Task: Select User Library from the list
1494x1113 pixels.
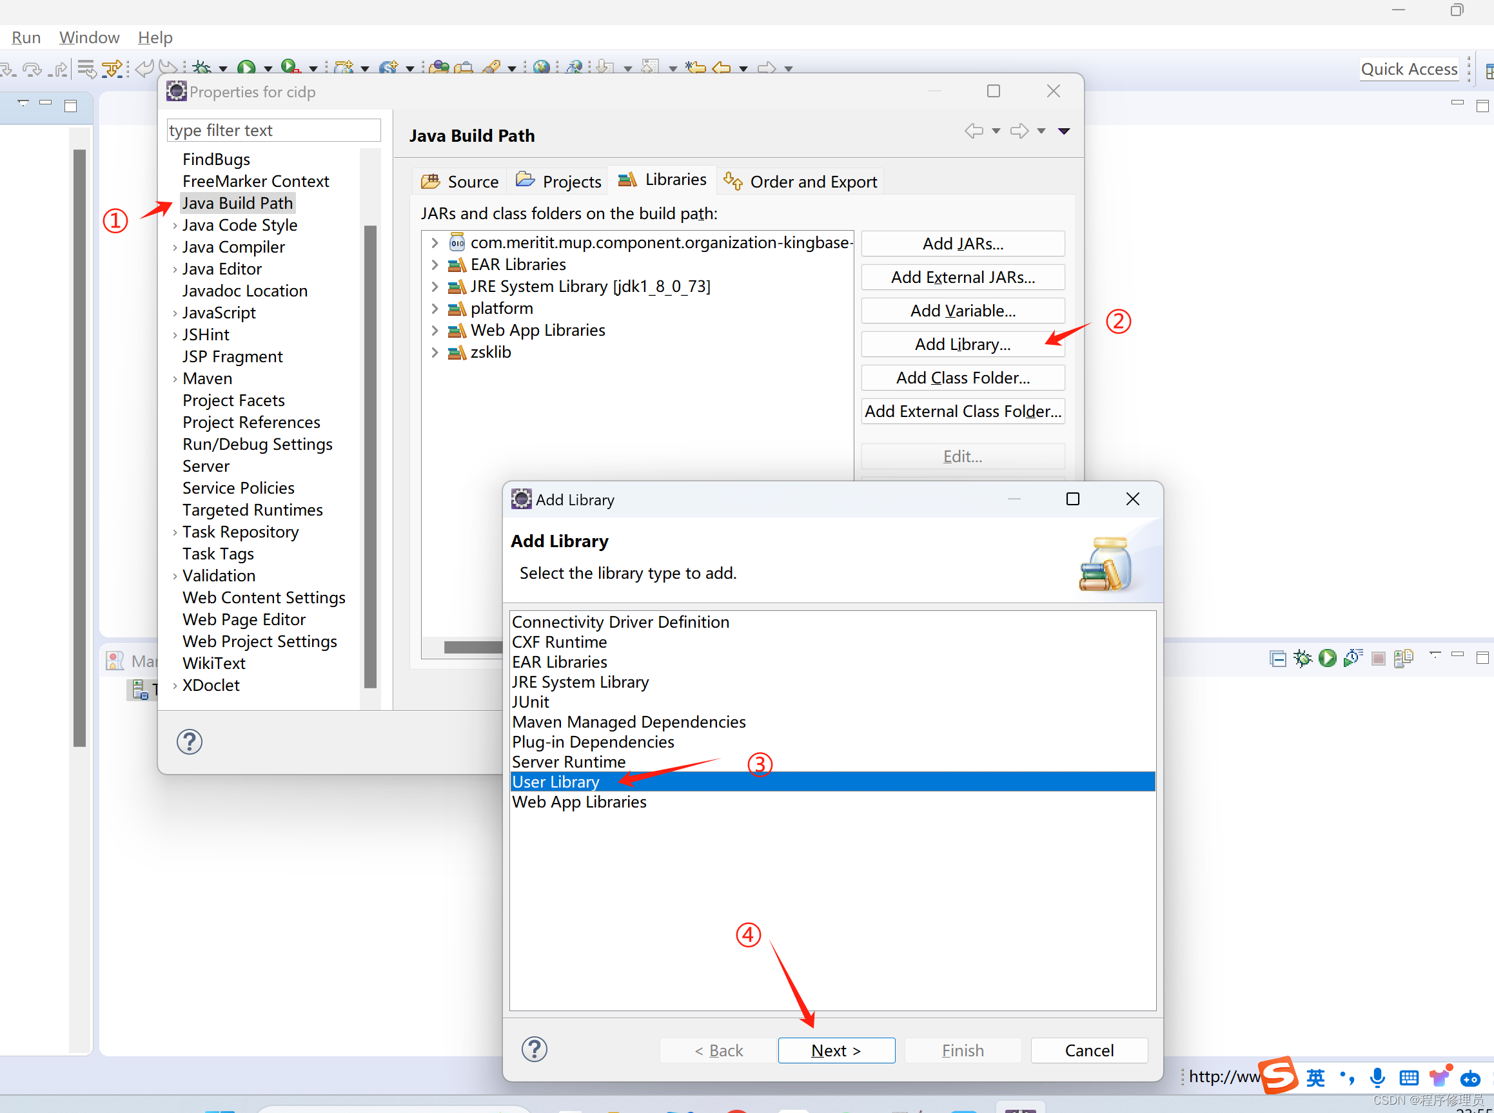Action: coord(556,781)
